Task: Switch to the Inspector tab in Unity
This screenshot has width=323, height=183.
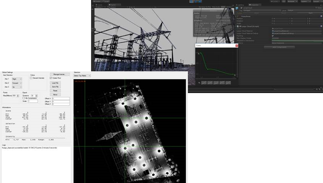Action: (254, 5)
